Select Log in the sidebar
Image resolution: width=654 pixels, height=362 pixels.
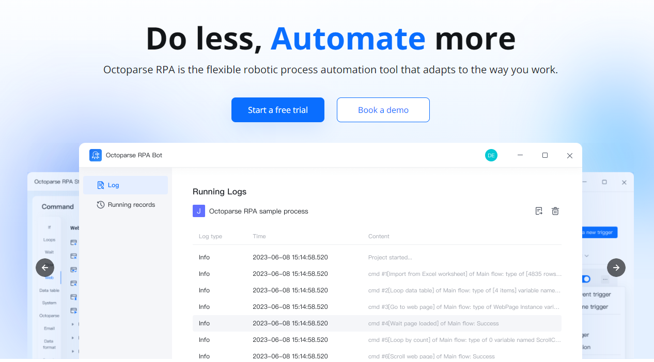click(x=126, y=185)
